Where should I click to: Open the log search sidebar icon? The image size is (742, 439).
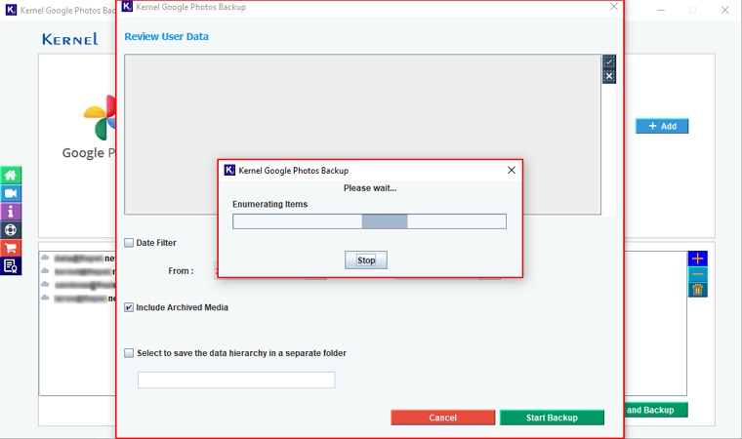click(x=11, y=266)
